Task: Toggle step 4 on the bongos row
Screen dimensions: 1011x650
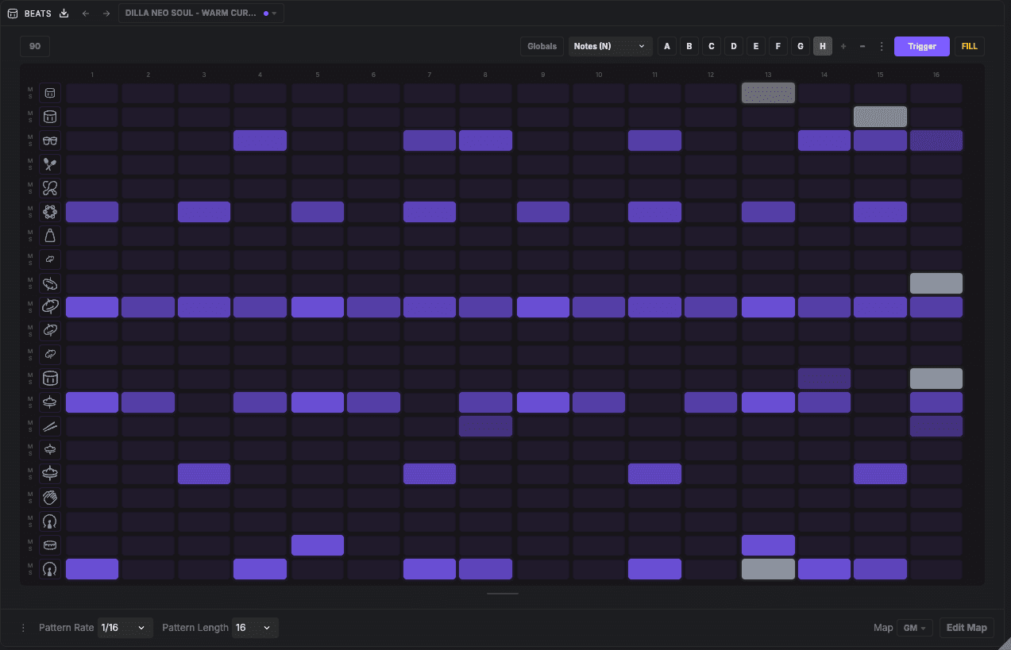Action: coord(260,140)
